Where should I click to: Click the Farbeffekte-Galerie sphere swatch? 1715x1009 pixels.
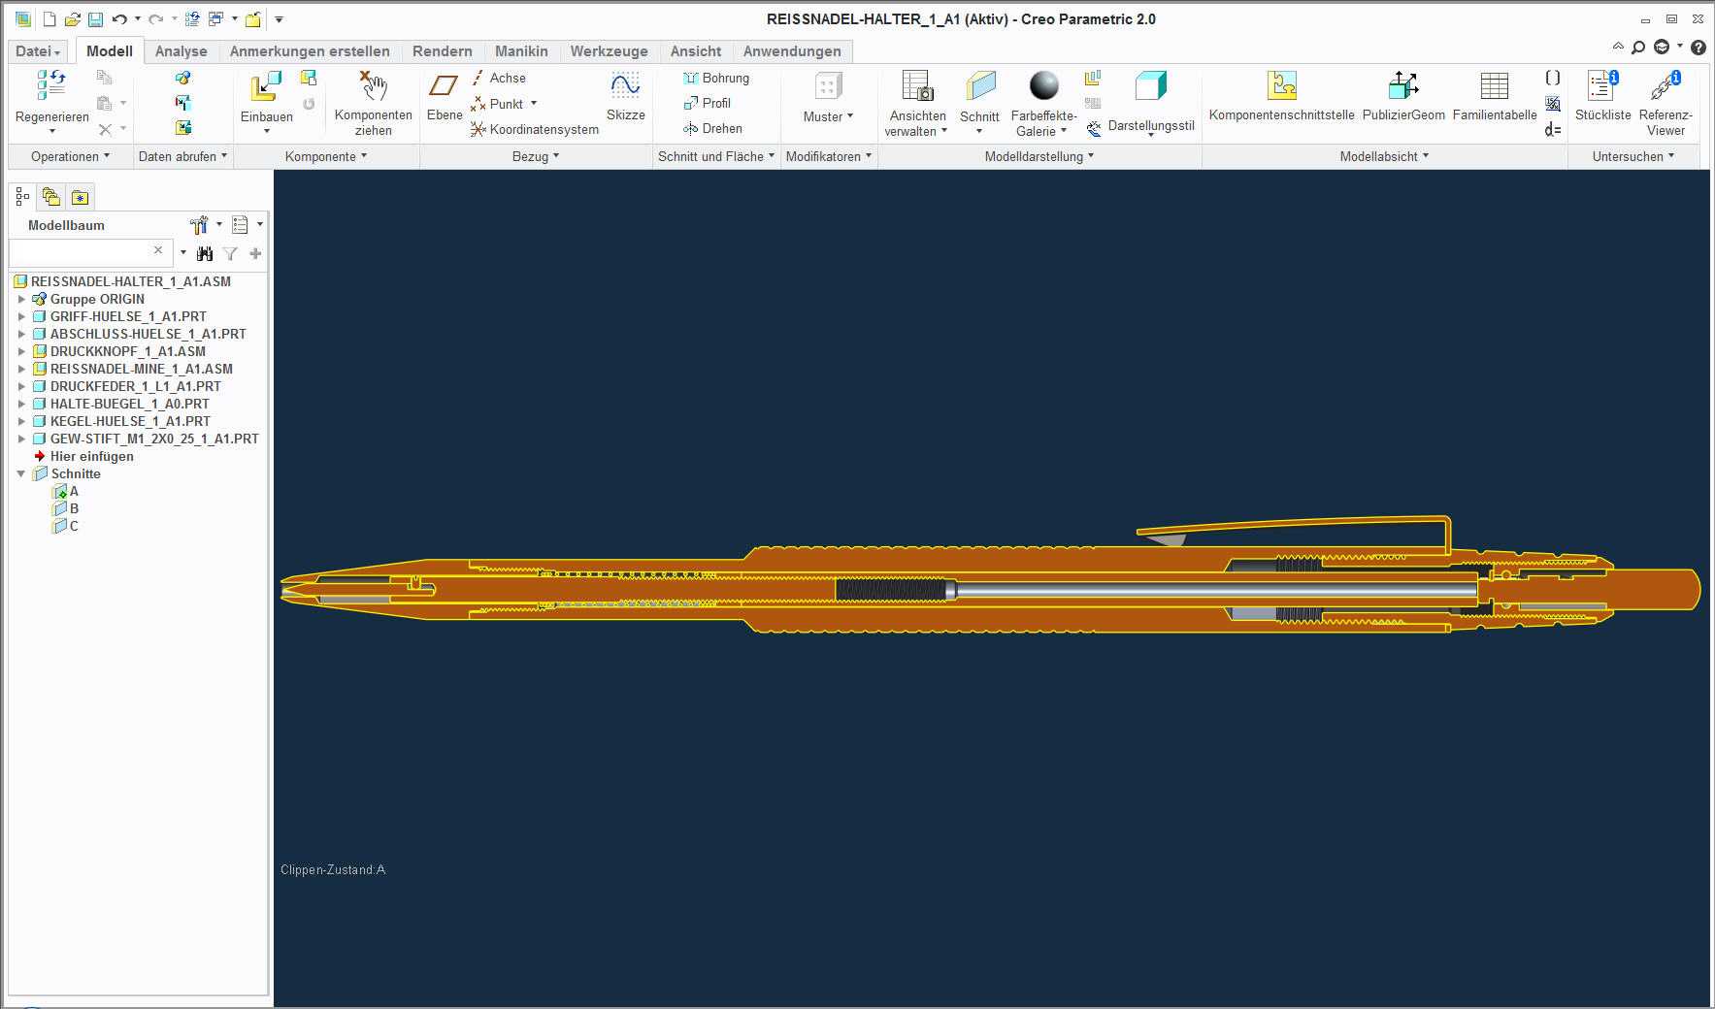pyautogui.click(x=1043, y=85)
